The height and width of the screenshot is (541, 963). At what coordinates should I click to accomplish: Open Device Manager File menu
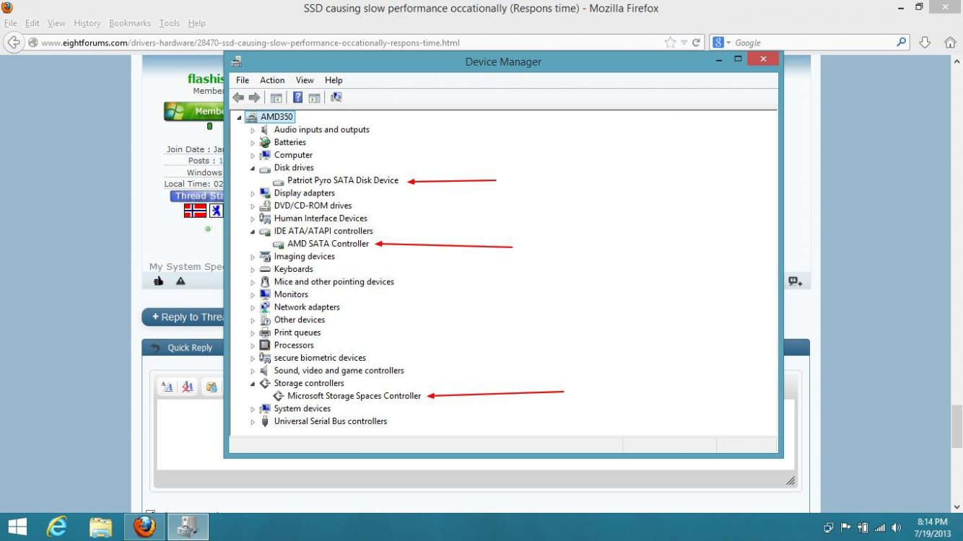pyautogui.click(x=243, y=80)
